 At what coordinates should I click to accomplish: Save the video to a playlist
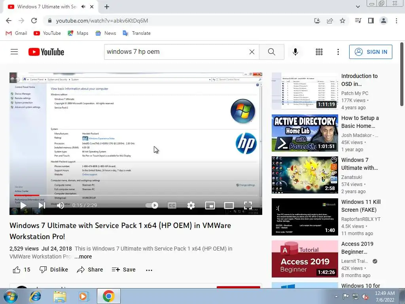[124, 270]
